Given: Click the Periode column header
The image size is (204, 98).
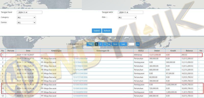Looking at the screenshot, I should pyautogui.click(x=11, y=51).
